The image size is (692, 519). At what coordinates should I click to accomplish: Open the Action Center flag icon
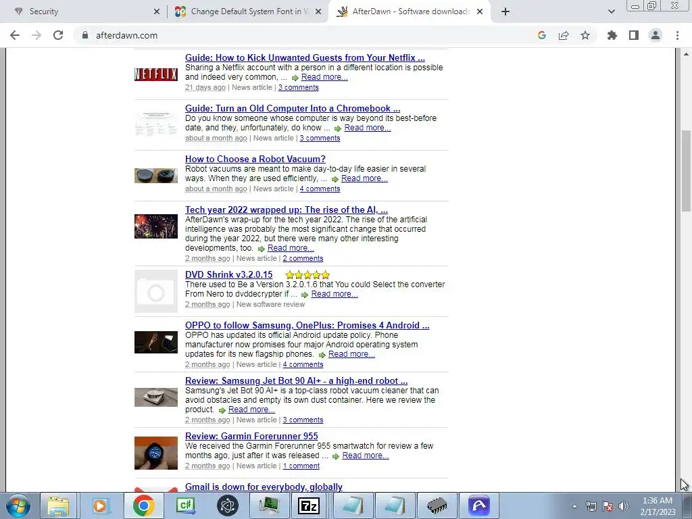608,506
